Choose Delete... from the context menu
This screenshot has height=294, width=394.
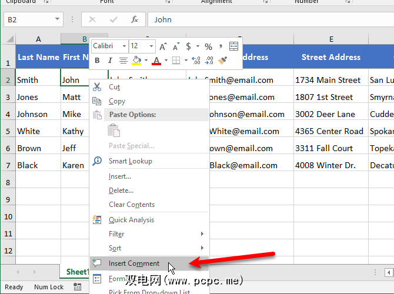(150, 191)
